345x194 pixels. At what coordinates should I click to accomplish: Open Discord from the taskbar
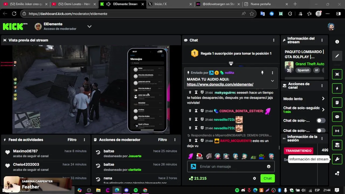click(126, 190)
